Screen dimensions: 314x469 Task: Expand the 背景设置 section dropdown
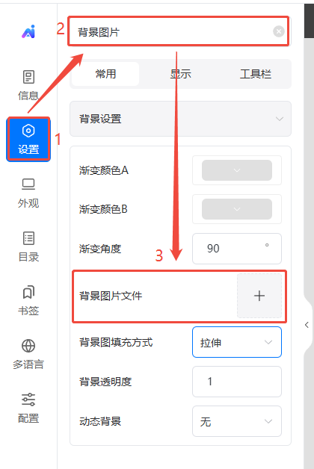click(180, 119)
